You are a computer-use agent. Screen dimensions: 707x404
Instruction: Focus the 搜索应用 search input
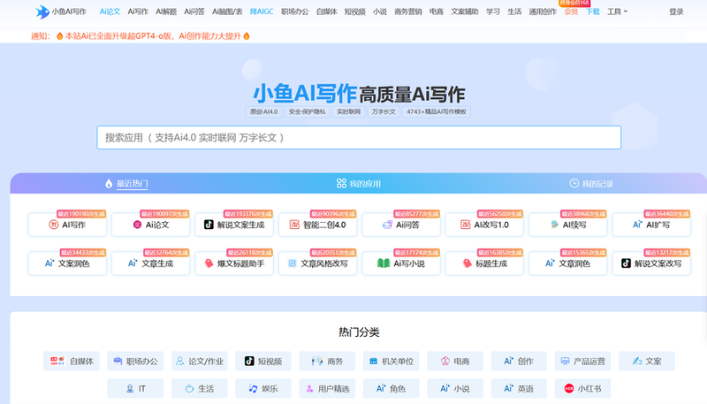[x=359, y=138]
